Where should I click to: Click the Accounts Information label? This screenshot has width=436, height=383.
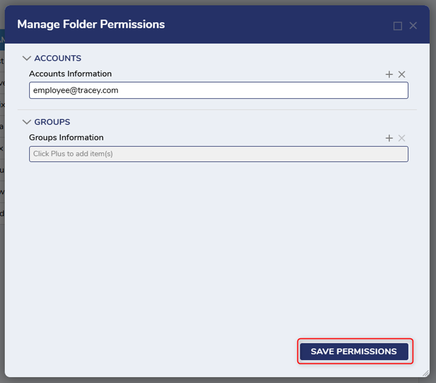[70, 74]
